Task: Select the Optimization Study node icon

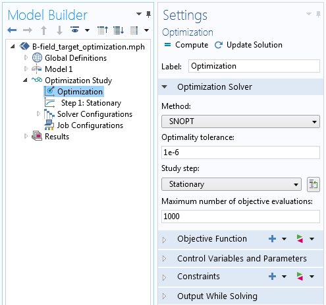Action: coord(37,80)
